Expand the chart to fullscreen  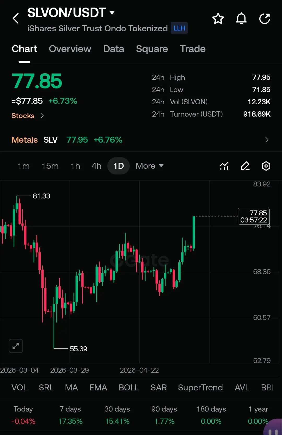click(x=16, y=346)
